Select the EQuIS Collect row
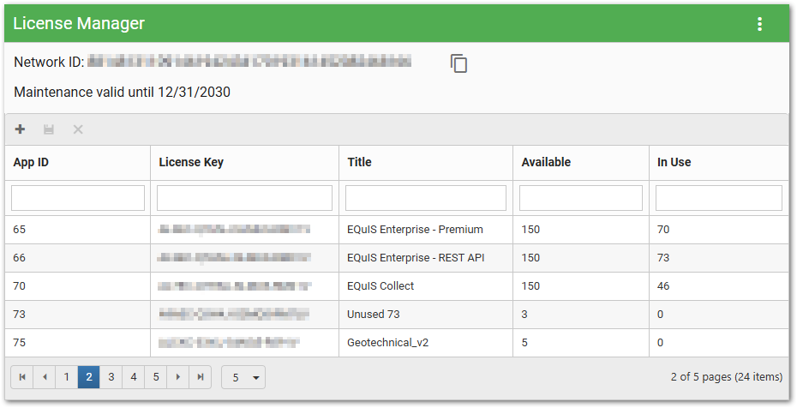 (381, 285)
